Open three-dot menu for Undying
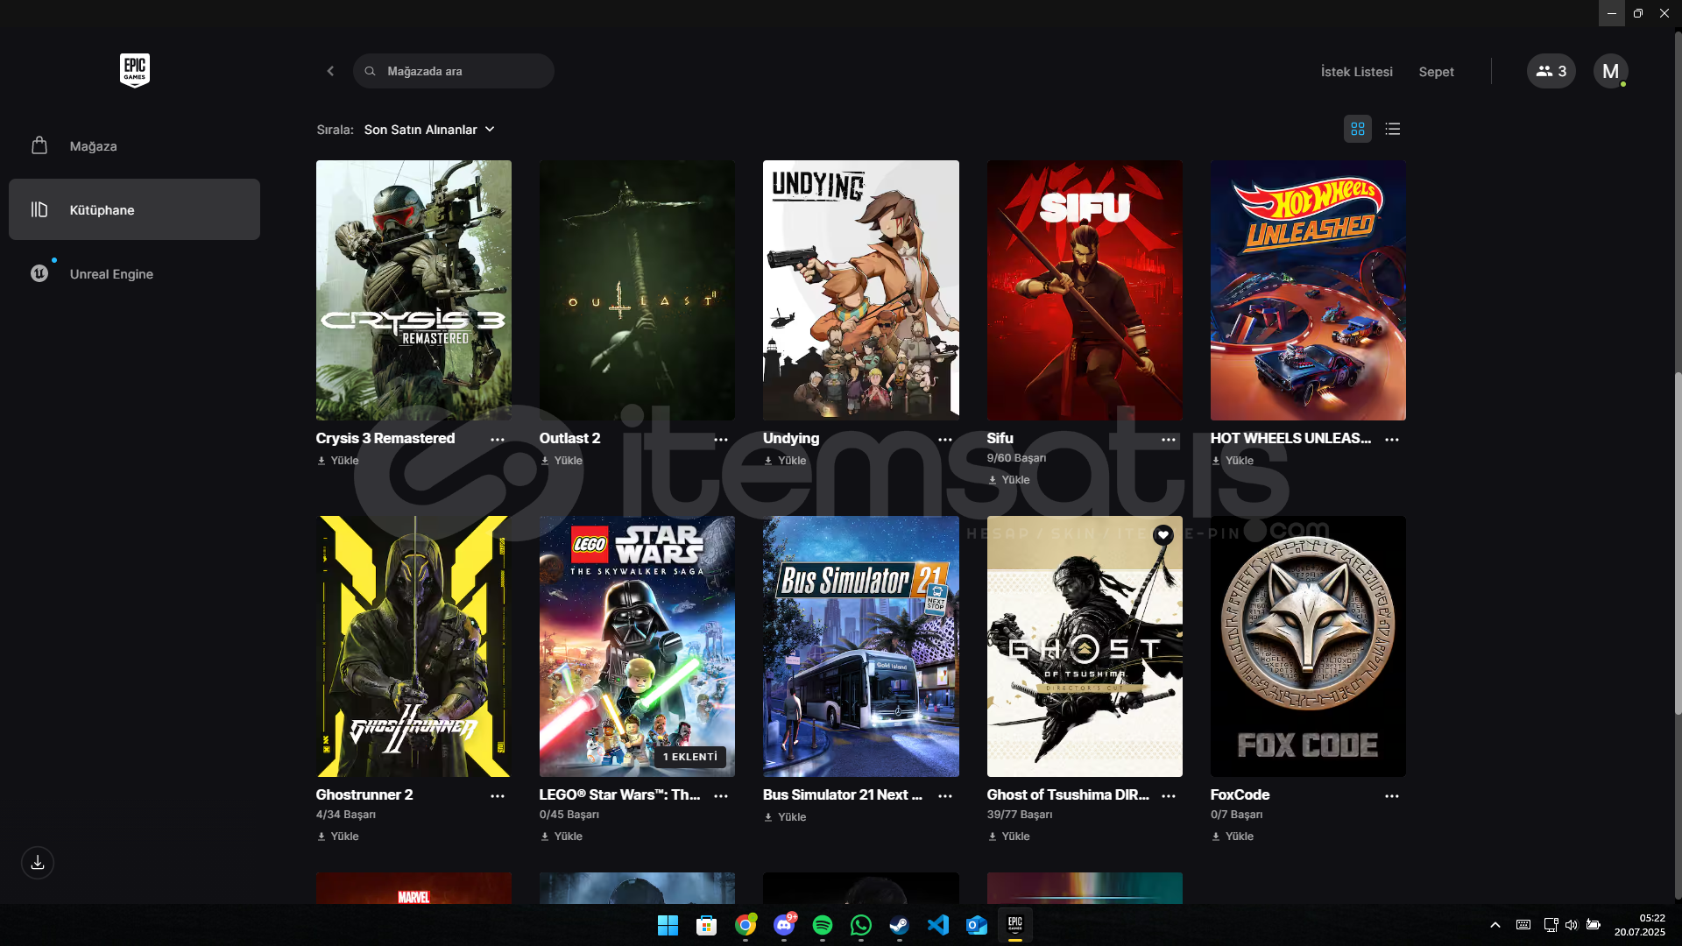1682x946 pixels. point(945,440)
